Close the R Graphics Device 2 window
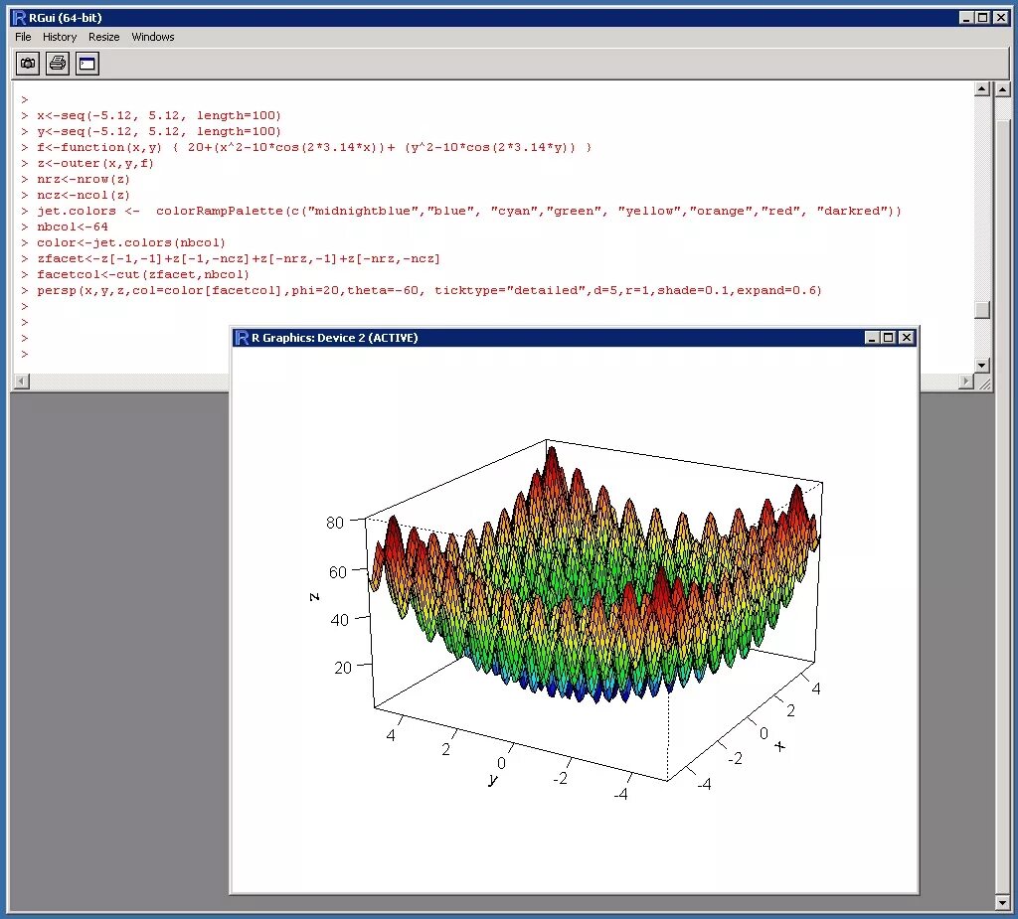 point(907,338)
